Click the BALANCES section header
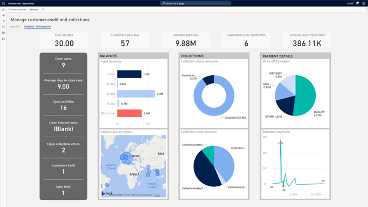This screenshot has width=368, height=207. pyautogui.click(x=108, y=56)
